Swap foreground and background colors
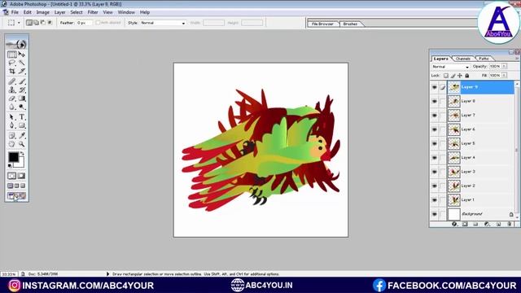Screen dimensions: 521x293 [22, 154]
